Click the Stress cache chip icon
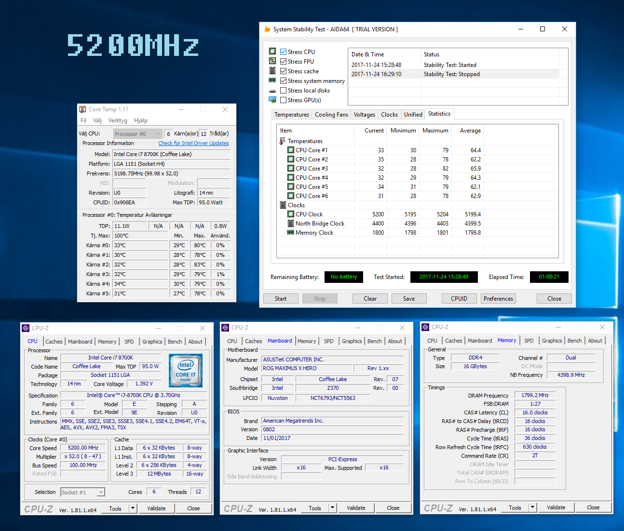The image size is (624, 531). click(272, 70)
